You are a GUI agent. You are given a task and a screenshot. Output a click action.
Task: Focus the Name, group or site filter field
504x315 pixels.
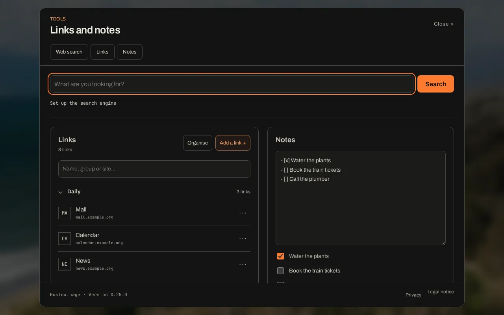tap(154, 169)
